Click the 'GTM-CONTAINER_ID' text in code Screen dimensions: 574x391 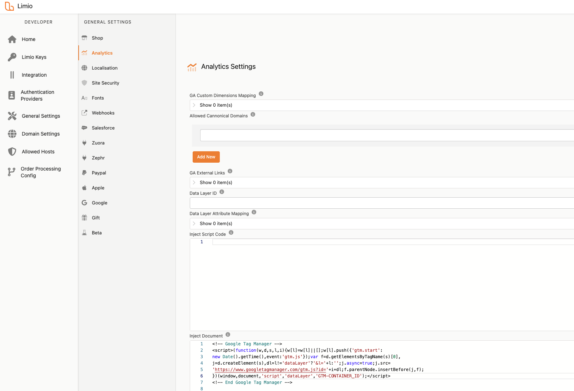click(339, 376)
